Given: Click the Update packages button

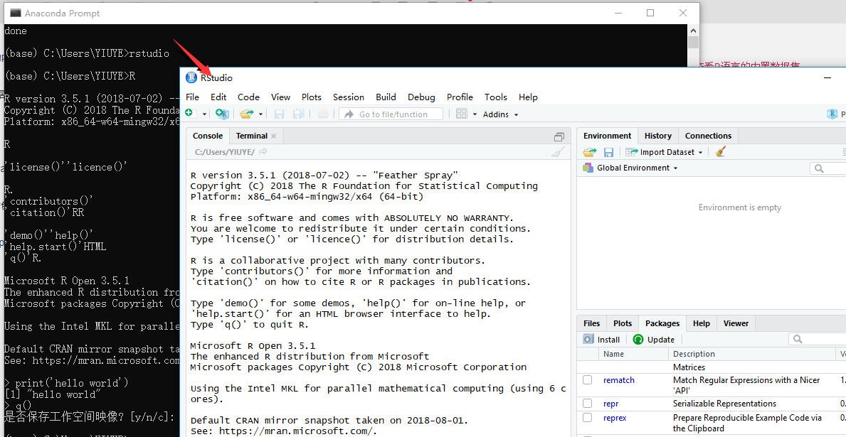Looking at the screenshot, I should (654, 340).
